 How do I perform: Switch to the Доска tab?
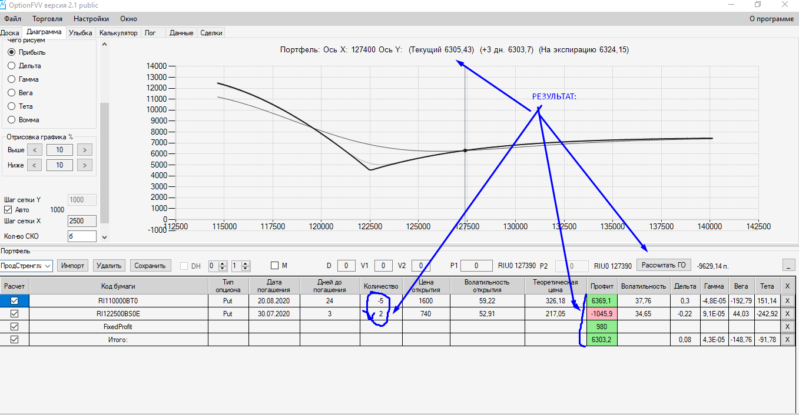tap(10, 33)
